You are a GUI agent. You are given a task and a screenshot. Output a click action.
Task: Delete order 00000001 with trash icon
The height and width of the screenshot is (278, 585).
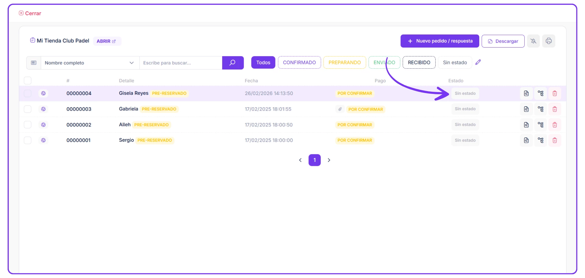coord(555,140)
